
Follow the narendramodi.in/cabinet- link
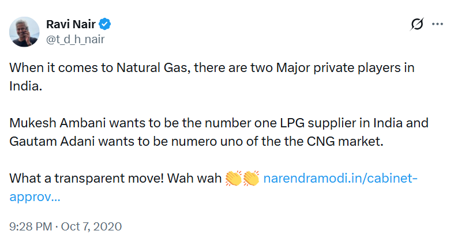coord(340,178)
